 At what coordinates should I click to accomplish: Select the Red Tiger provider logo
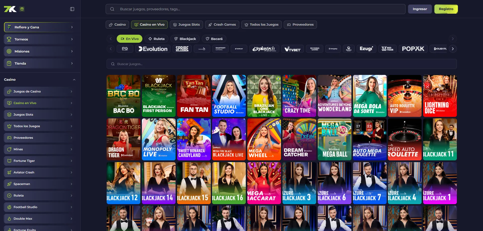(387, 49)
